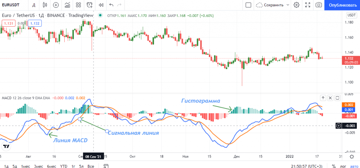Image resolution: width=360 pixels, height=168 pixels.
Task: Select the 6мес date range
Action: pyautogui.click(x=51, y=166)
